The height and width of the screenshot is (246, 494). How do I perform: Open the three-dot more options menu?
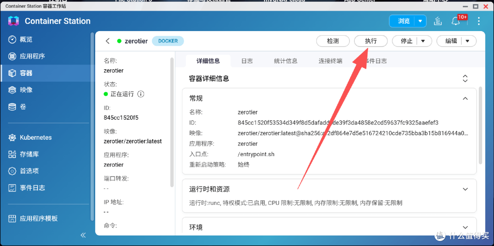[x=478, y=21]
